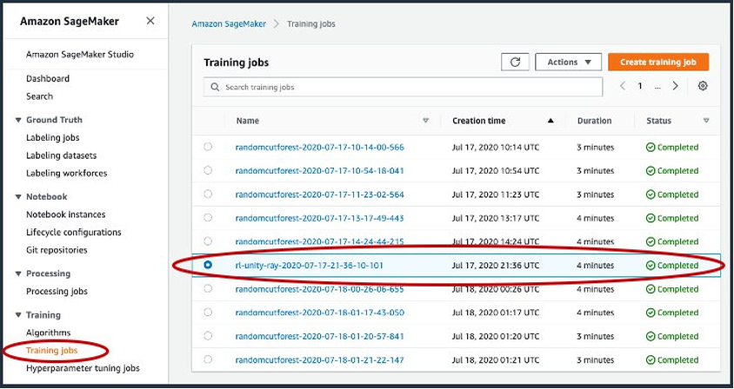Open Search in sidebar
The image size is (734, 389).
[x=39, y=96]
